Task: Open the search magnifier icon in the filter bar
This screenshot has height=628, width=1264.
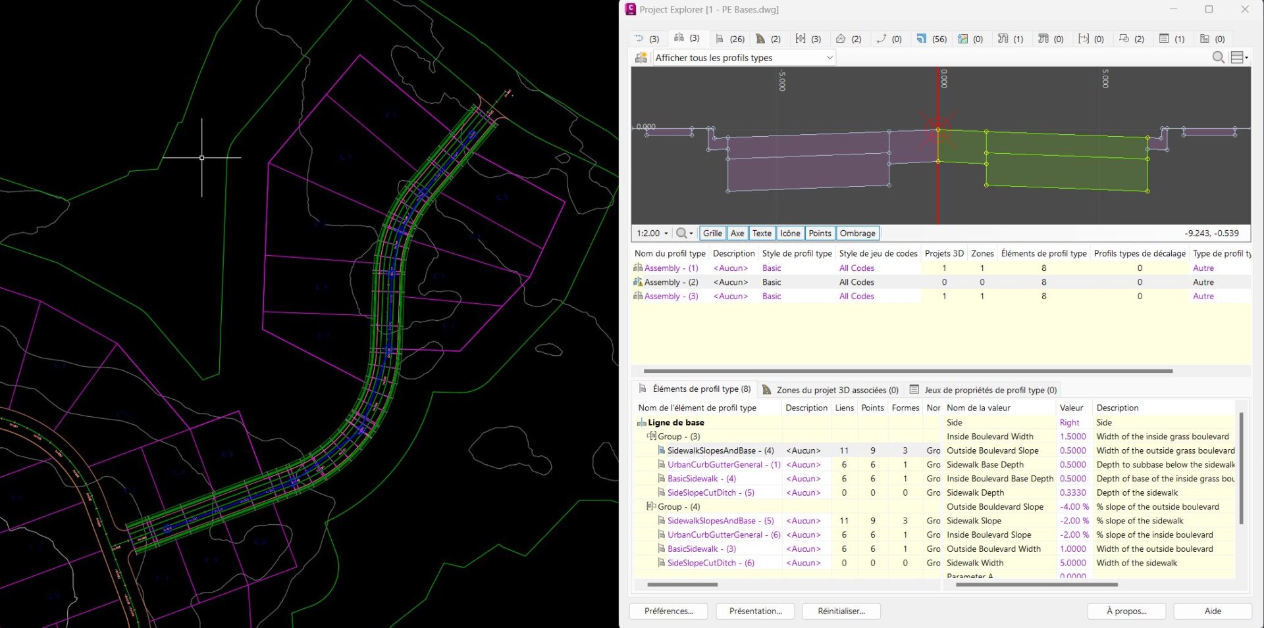Action: pos(1218,57)
